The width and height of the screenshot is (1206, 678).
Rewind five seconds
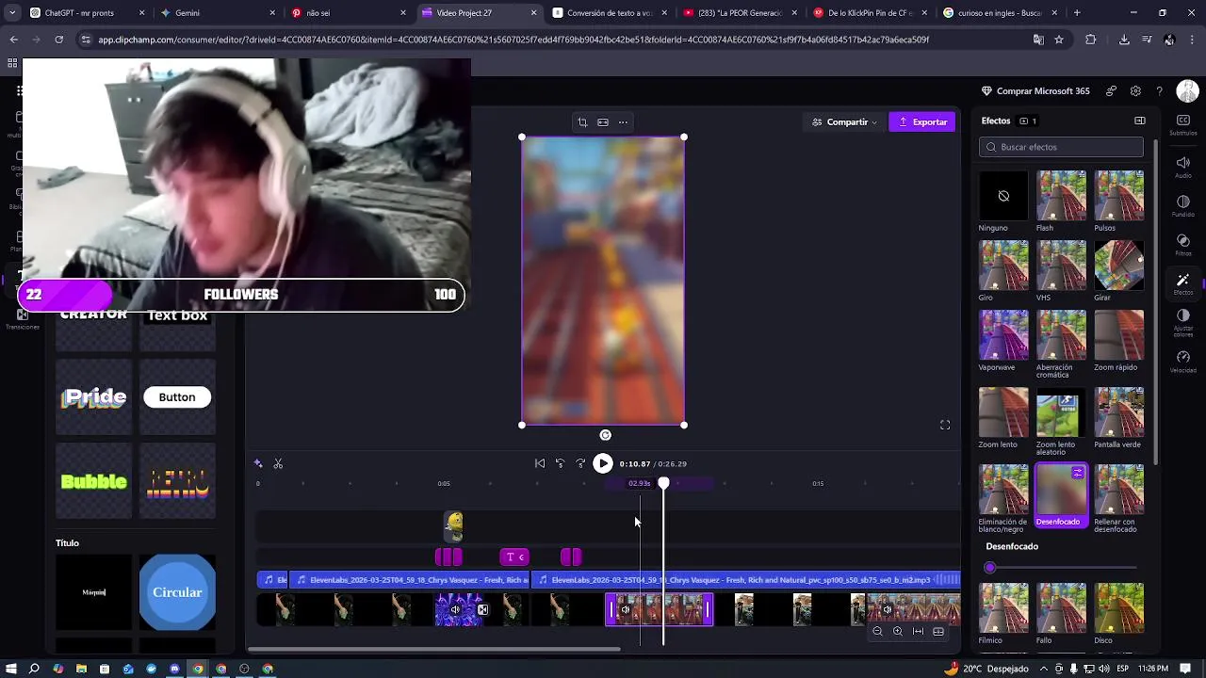coord(560,463)
